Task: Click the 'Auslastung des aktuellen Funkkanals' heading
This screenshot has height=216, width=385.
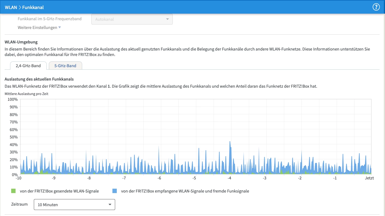Action: (39, 79)
